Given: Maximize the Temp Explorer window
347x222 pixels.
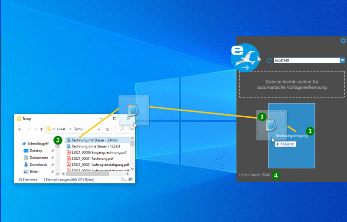Looking at the screenshot, I should [115, 119].
